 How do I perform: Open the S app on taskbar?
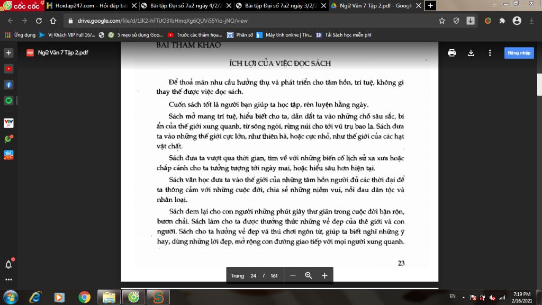tap(158, 297)
